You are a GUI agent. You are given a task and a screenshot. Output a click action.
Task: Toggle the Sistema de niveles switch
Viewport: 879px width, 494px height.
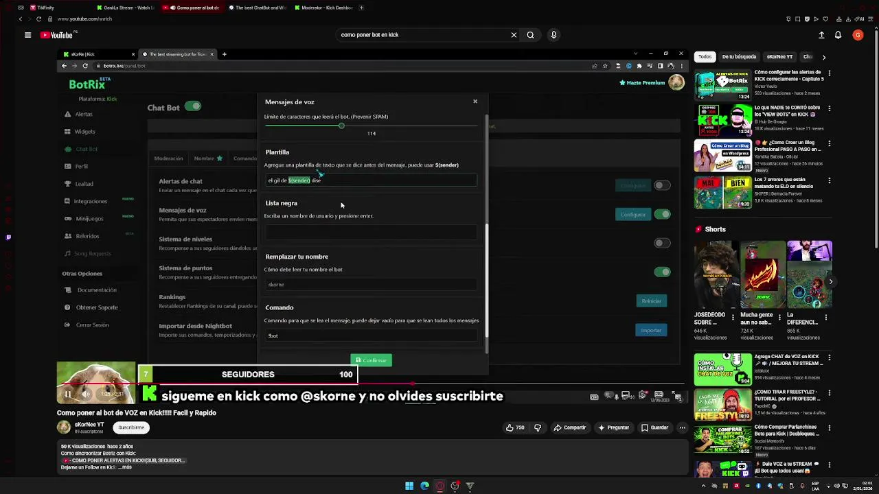(x=662, y=243)
